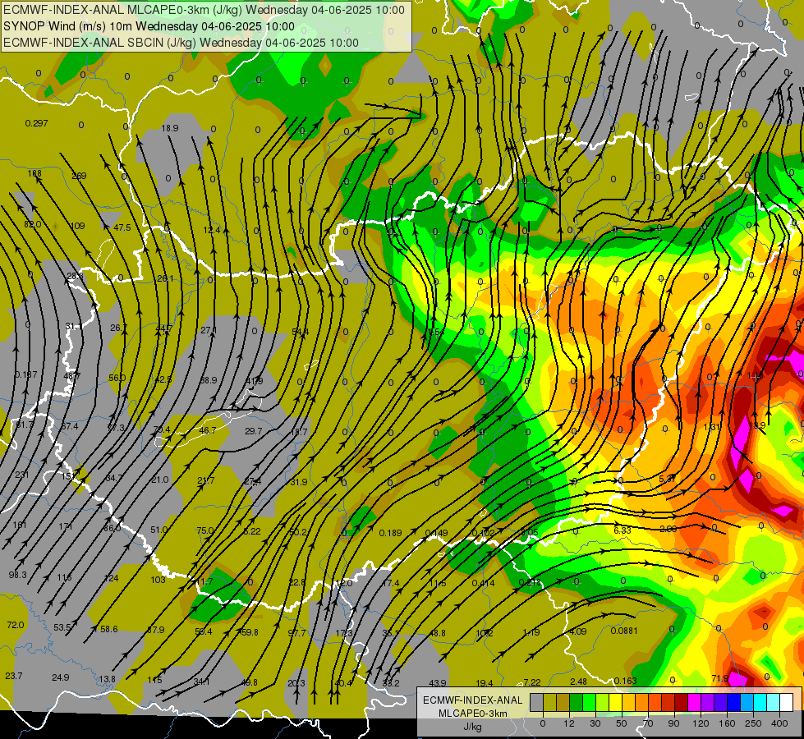Click the legend scale label 400

779,723
